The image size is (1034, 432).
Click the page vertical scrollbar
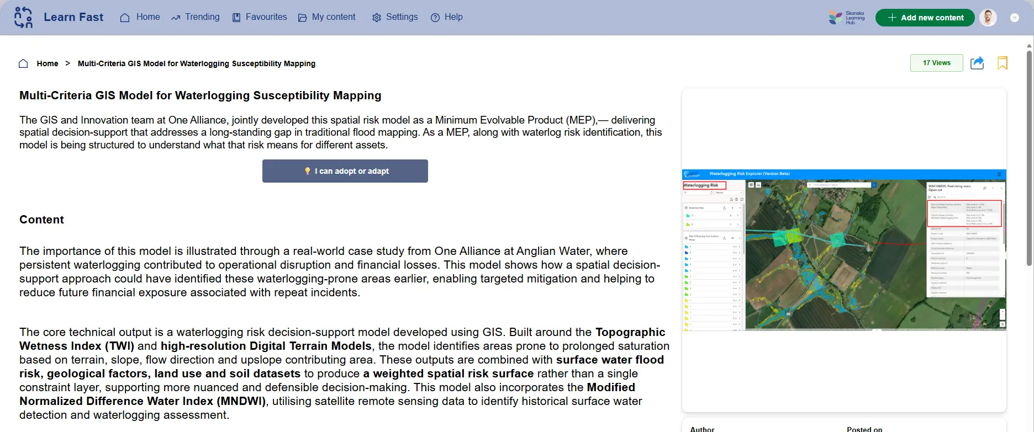click(x=1029, y=166)
